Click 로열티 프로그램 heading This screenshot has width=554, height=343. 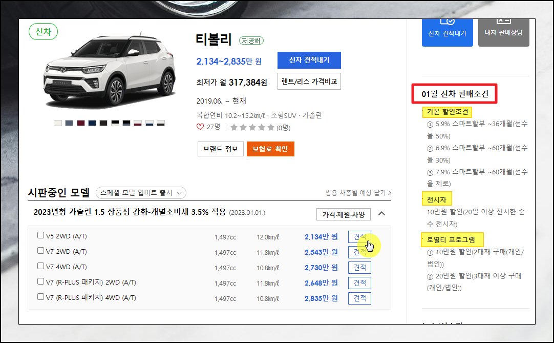451,239
